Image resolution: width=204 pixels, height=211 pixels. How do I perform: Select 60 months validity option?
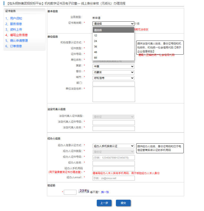(113, 58)
